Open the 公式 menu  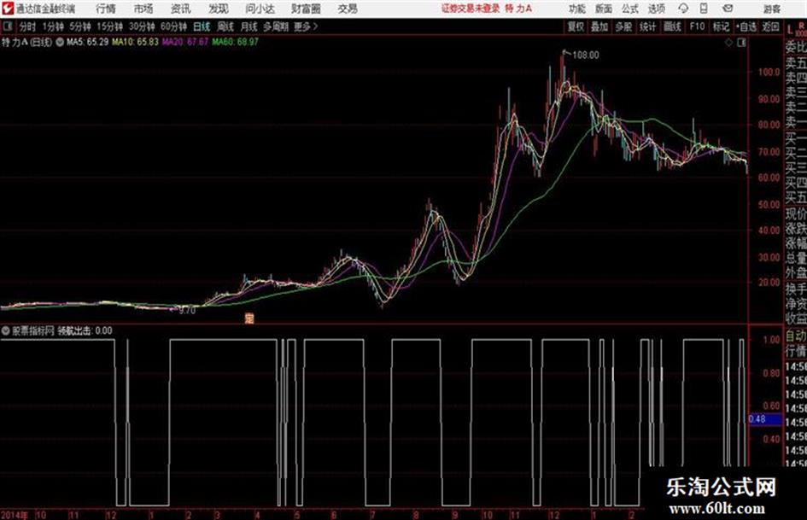tap(630, 9)
